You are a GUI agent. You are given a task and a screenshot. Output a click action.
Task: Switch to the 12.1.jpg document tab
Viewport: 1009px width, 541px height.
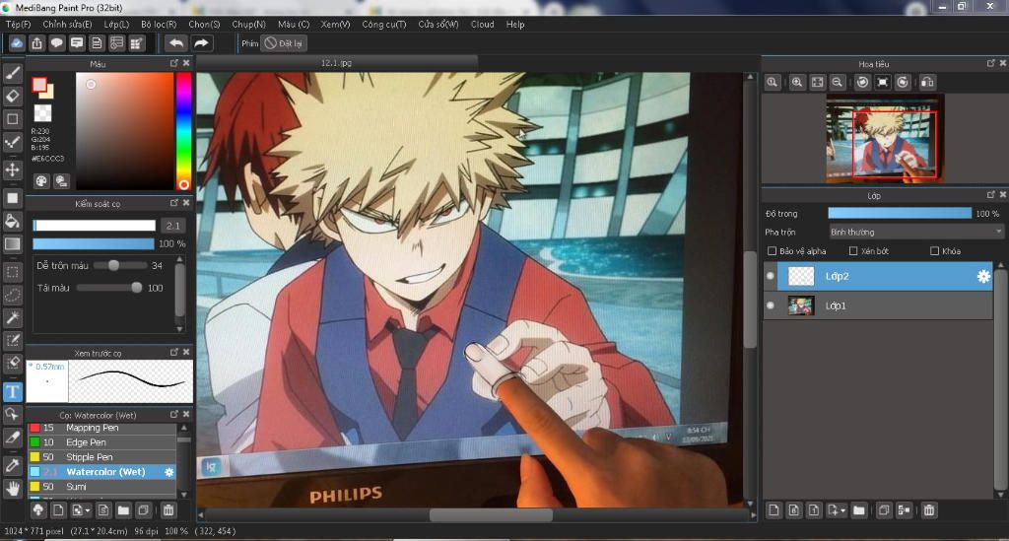(337, 62)
